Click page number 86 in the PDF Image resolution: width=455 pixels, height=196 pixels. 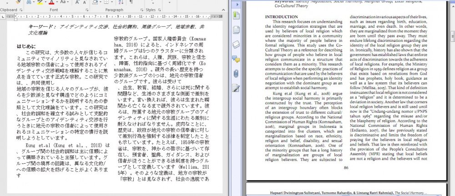[x=346, y=168]
